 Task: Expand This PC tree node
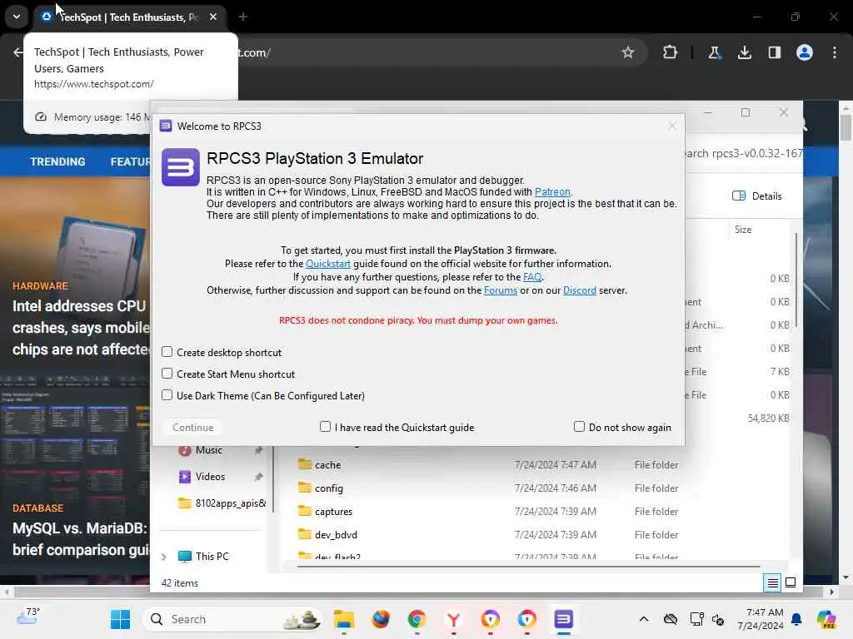click(164, 557)
